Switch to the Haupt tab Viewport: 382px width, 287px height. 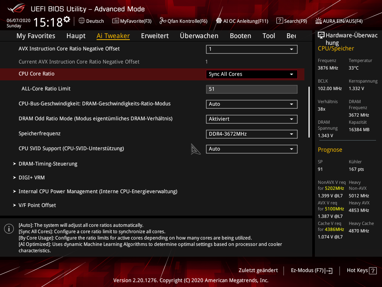(x=76, y=36)
